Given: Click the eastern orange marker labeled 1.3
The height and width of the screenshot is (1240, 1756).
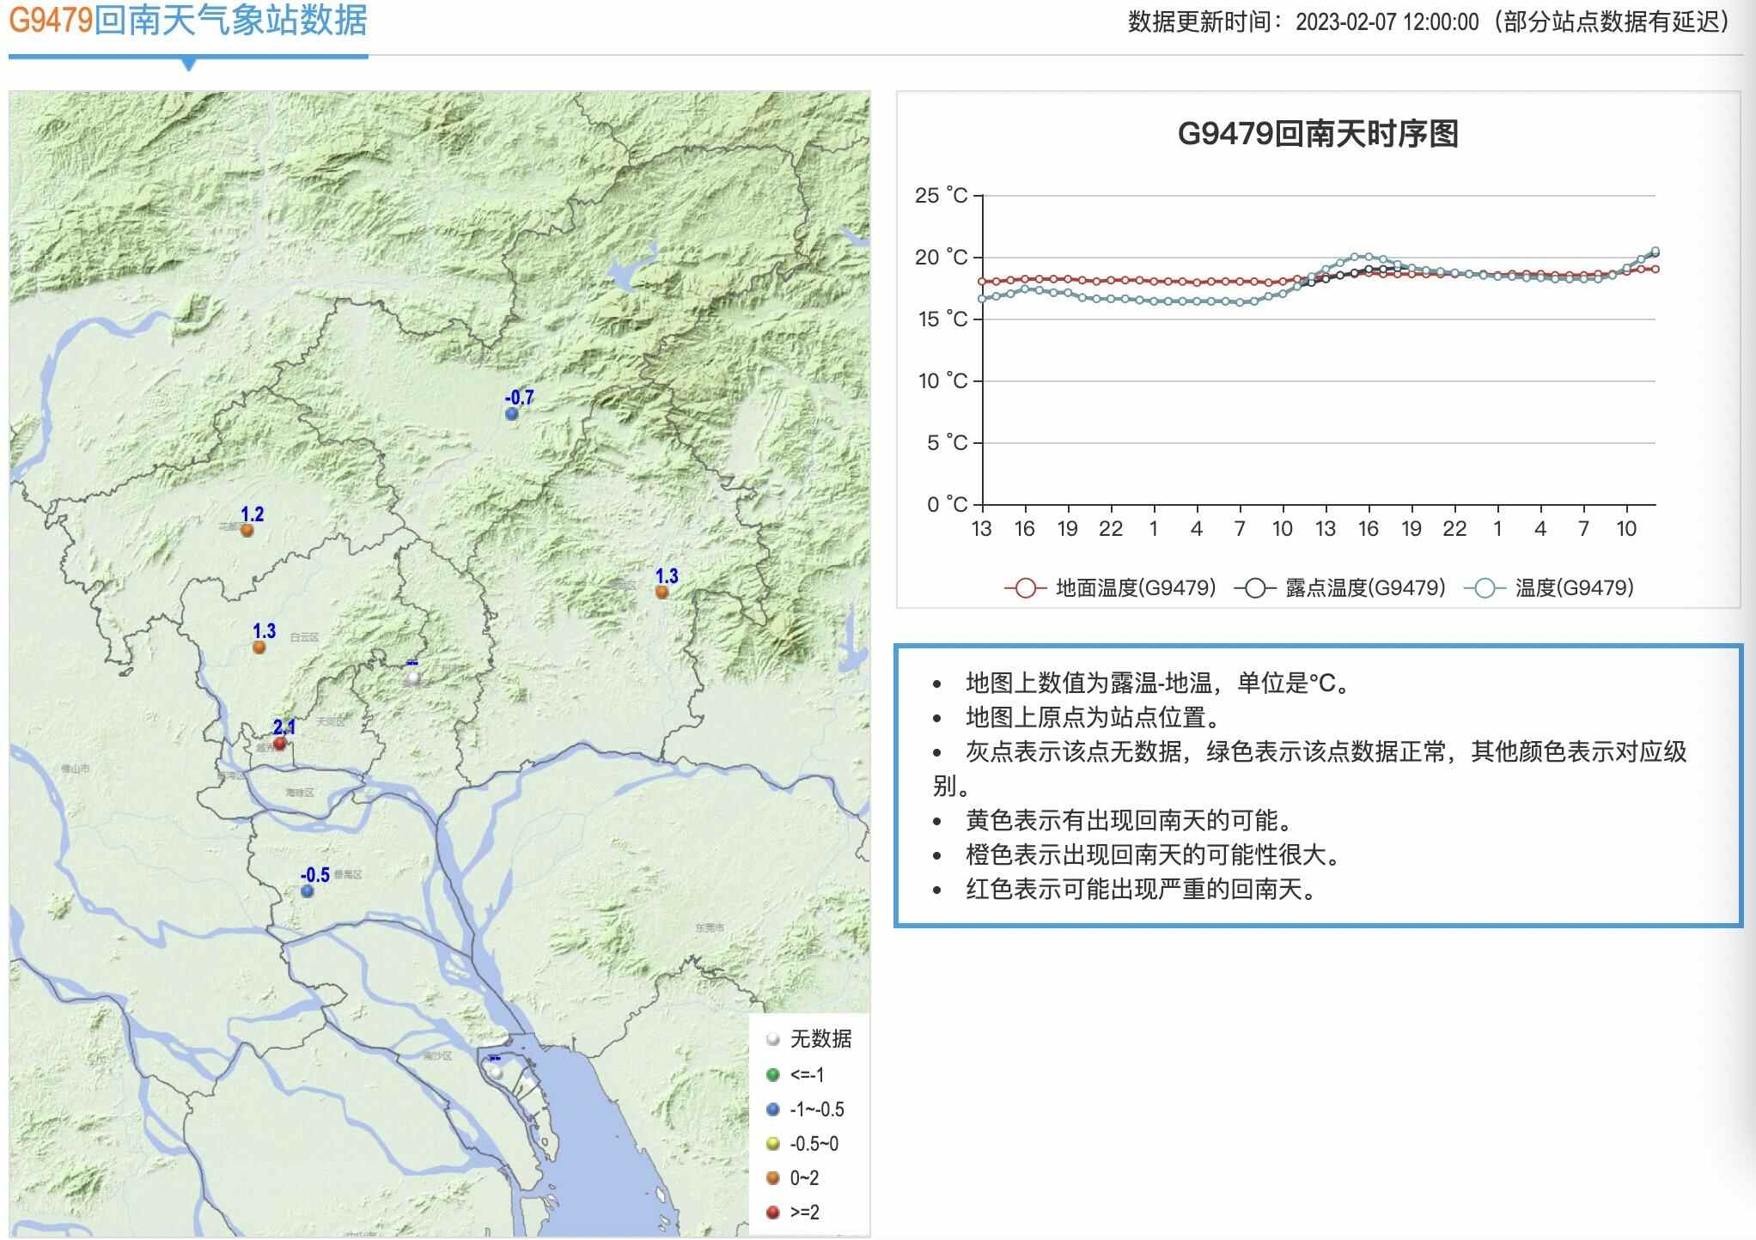Looking at the screenshot, I should [662, 592].
